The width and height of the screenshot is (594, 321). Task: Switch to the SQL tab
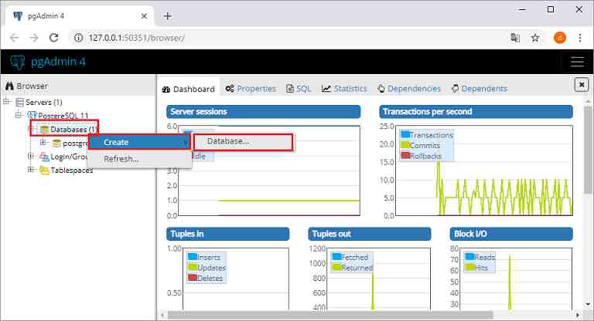click(x=299, y=89)
